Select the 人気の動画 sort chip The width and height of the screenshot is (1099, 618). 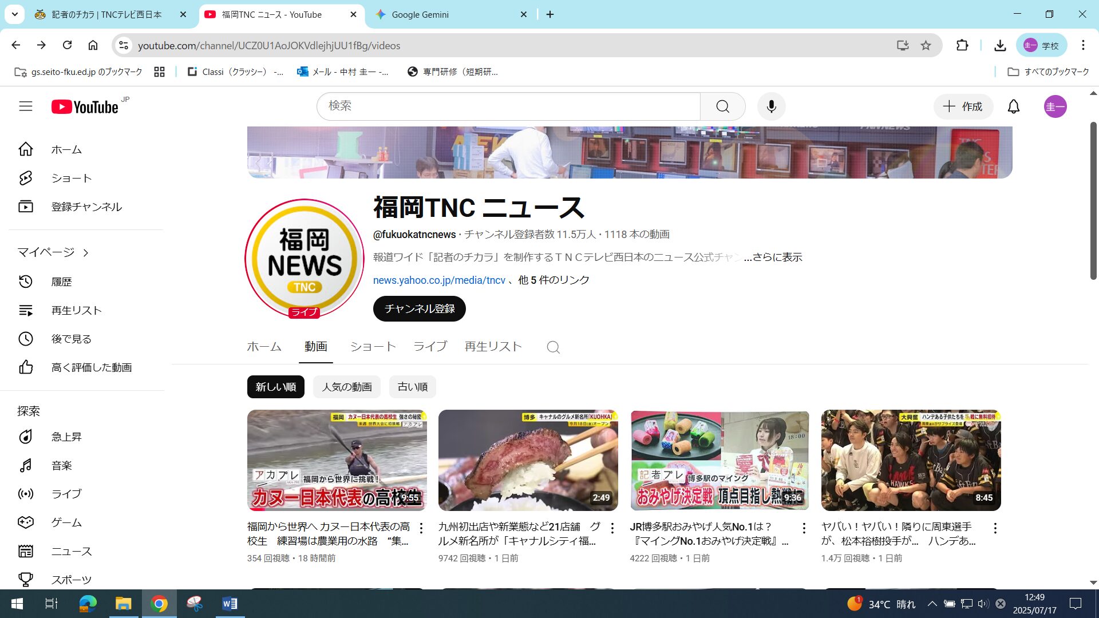coord(346,387)
